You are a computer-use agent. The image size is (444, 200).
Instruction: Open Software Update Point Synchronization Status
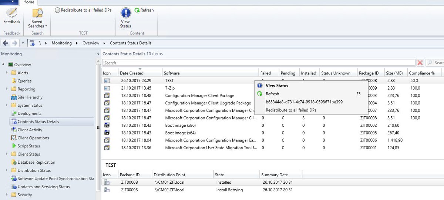pos(53,179)
